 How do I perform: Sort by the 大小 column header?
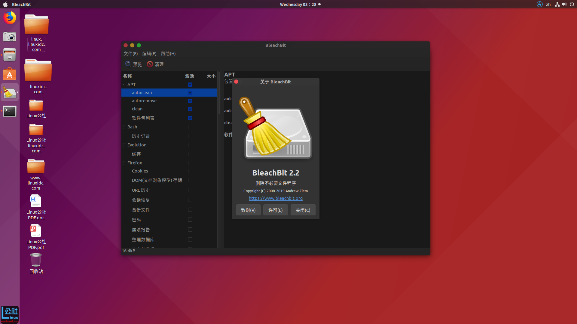tap(211, 76)
